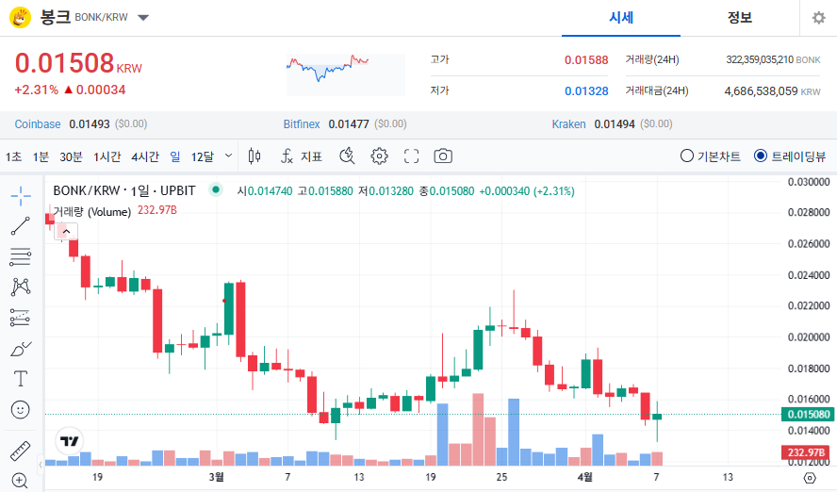The height and width of the screenshot is (492, 837).
Task: Select the price projection tool
Action: pos(21,318)
